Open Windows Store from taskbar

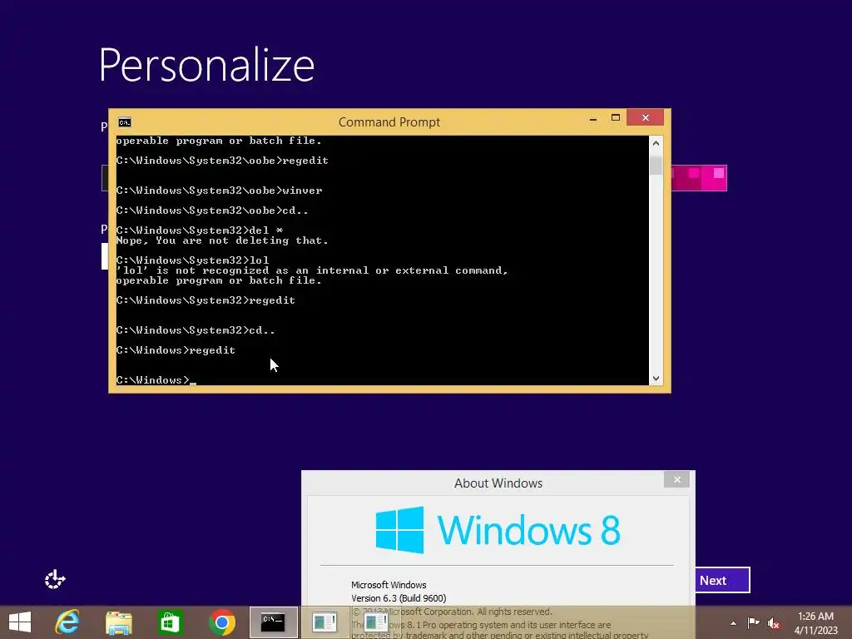point(170,622)
